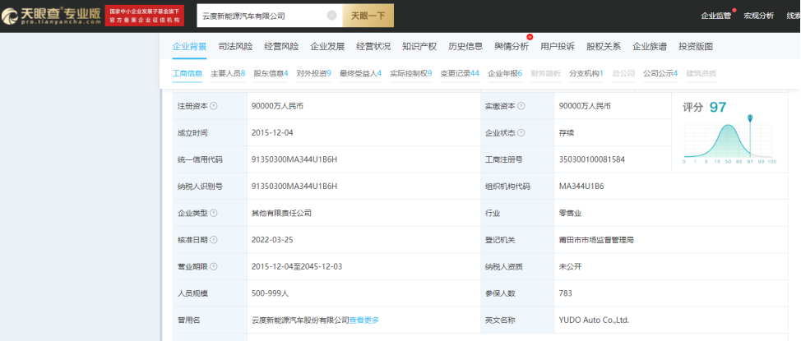Click the 天眼一下 search button
This screenshot has height=341, width=801.
tap(368, 16)
